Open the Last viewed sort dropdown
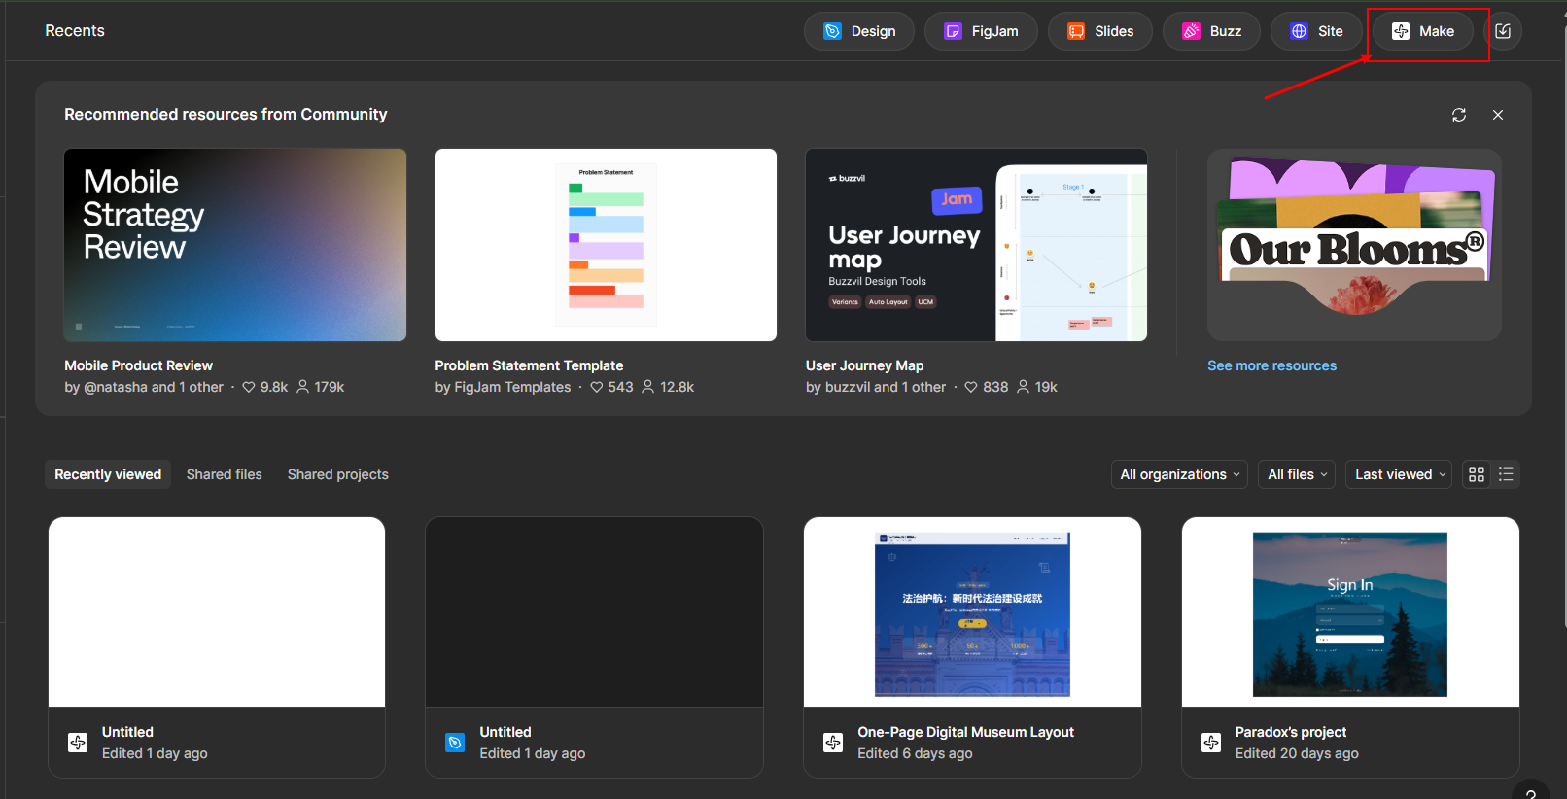This screenshot has height=799, width=1567. pos(1400,474)
